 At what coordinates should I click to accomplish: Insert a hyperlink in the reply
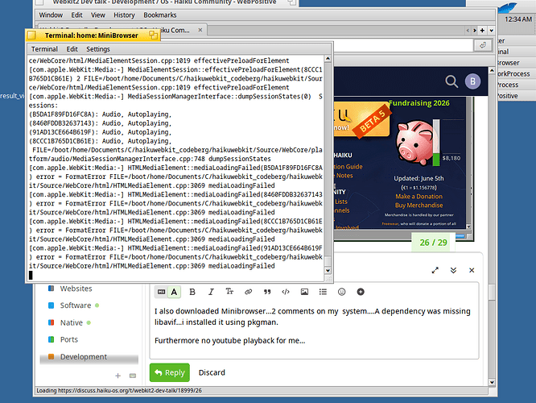[x=248, y=292]
